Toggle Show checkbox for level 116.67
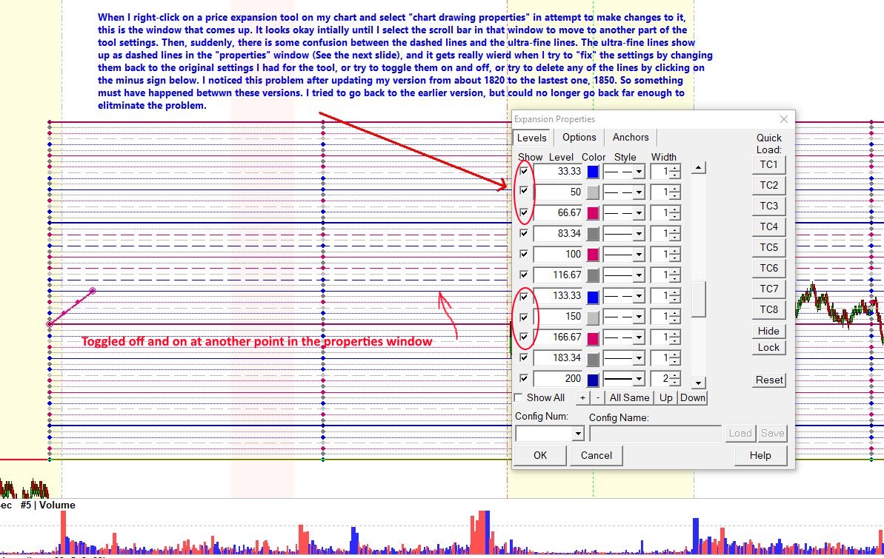 point(524,275)
